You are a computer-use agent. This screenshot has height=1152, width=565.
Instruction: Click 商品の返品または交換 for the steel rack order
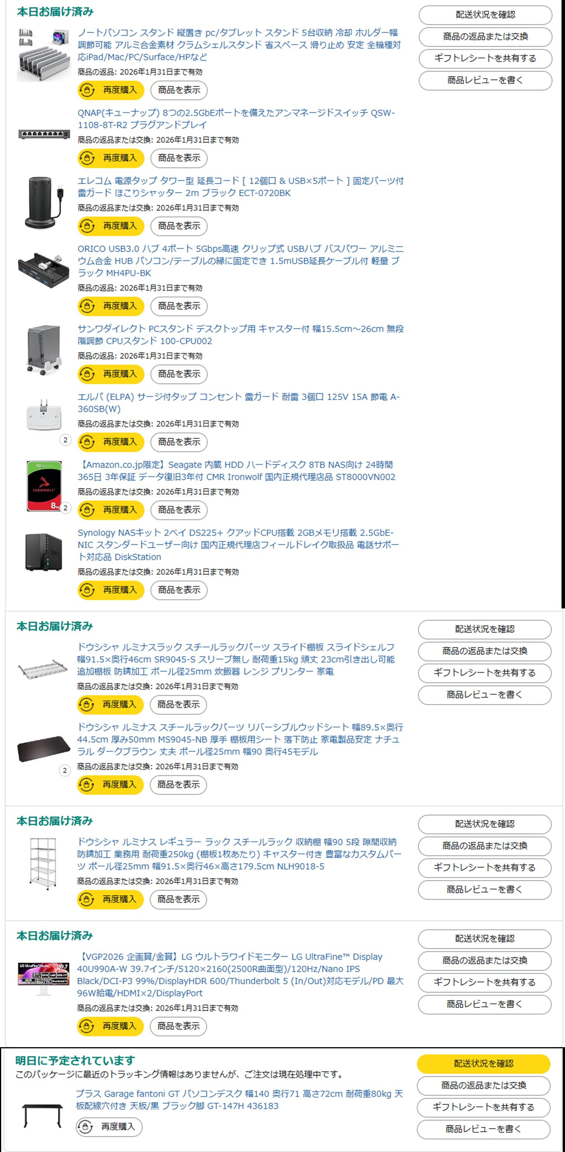click(x=485, y=846)
